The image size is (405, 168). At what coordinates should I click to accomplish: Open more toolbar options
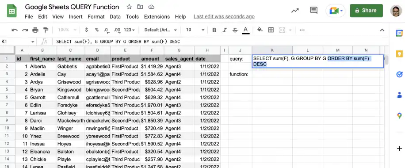pyautogui.click(x=302, y=30)
